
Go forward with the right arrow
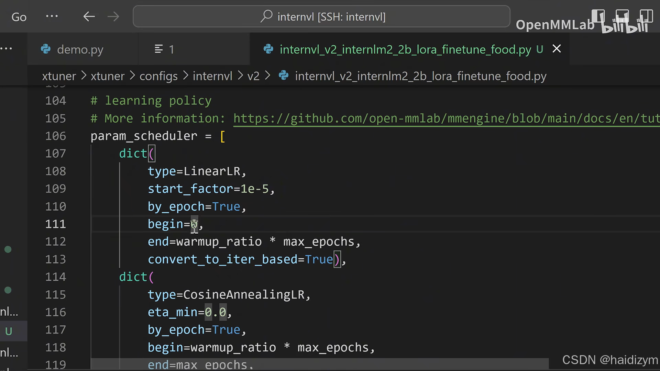(x=113, y=16)
